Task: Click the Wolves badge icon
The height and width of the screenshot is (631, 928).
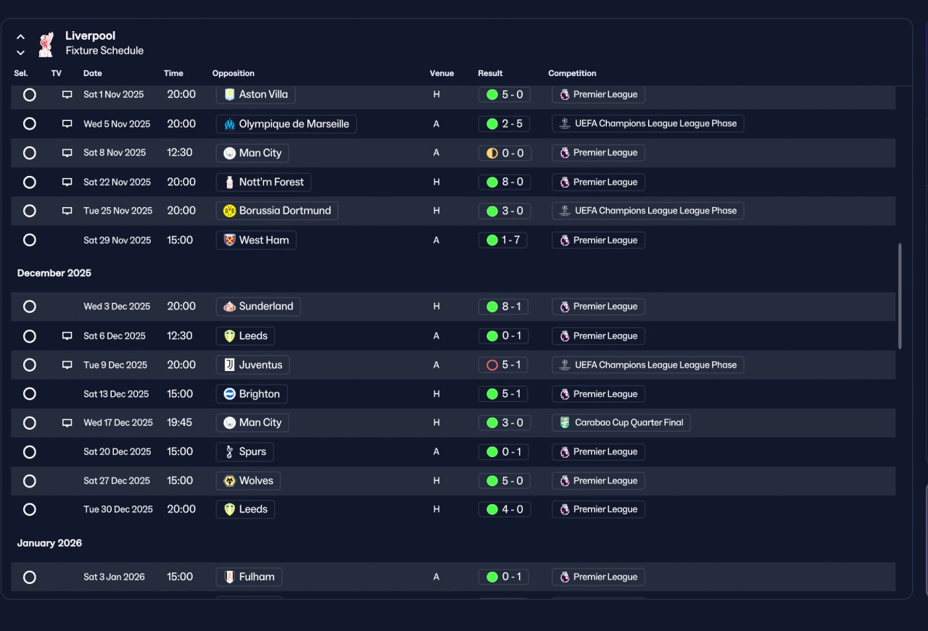Action: point(230,481)
